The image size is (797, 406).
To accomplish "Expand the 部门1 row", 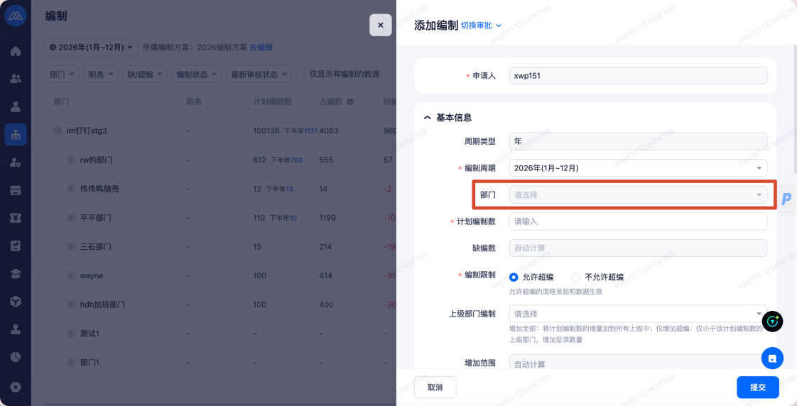I will tap(71, 363).
